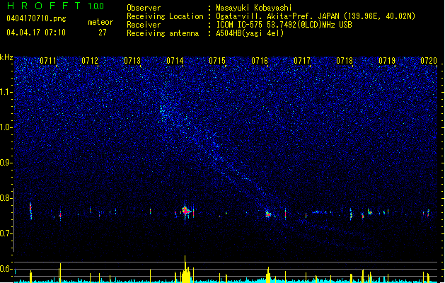This screenshot has width=445, height=283.
Task: Click the 0717 time marker
Action: click(302, 61)
